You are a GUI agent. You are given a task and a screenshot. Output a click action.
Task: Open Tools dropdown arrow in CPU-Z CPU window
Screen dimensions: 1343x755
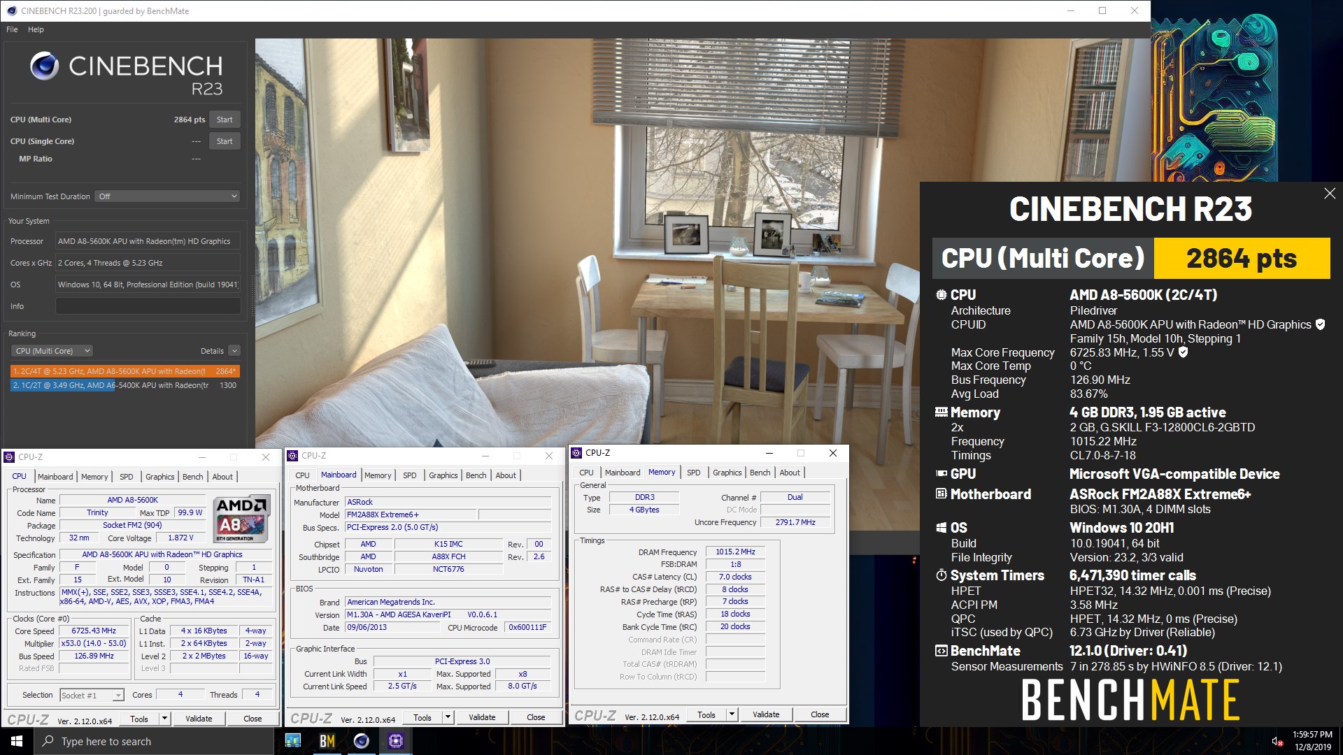coord(164,719)
